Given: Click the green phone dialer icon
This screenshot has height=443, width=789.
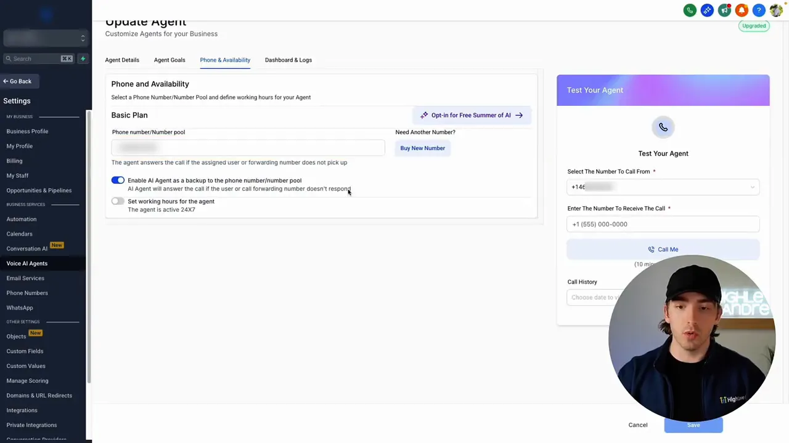Looking at the screenshot, I should pyautogui.click(x=690, y=10).
